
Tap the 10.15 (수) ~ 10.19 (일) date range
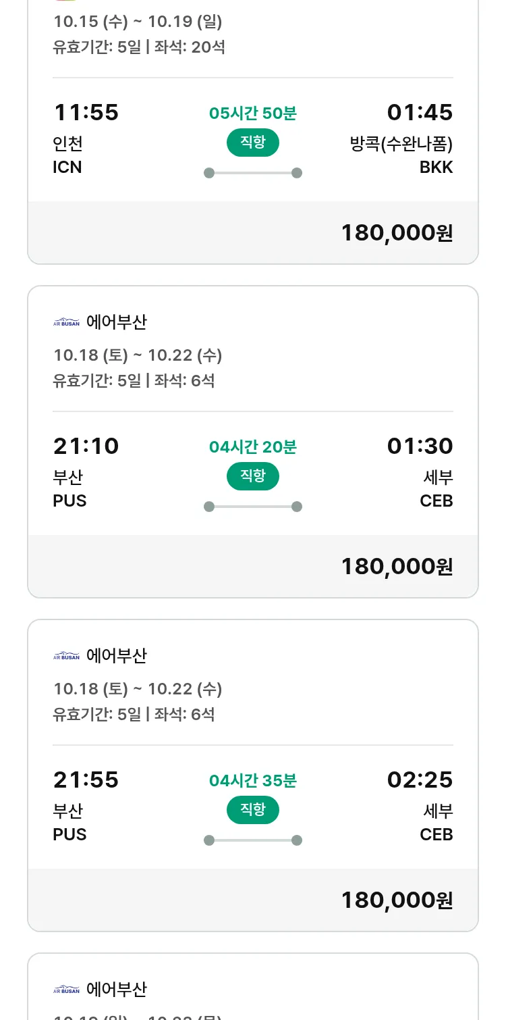[x=138, y=22]
